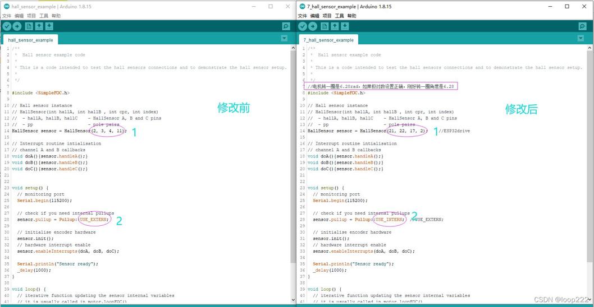Open 帮助 menu in left window
Image resolution: width=594 pixels, height=307 pixels.
(x=56, y=16)
